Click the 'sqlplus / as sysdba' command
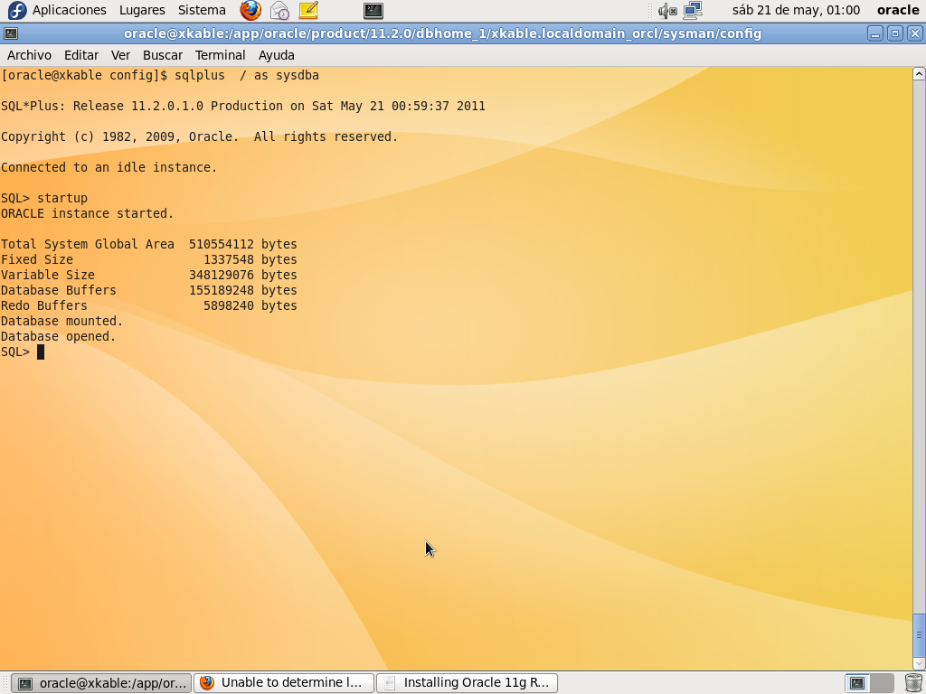Image resolution: width=926 pixels, height=694 pixels. (247, 76)
